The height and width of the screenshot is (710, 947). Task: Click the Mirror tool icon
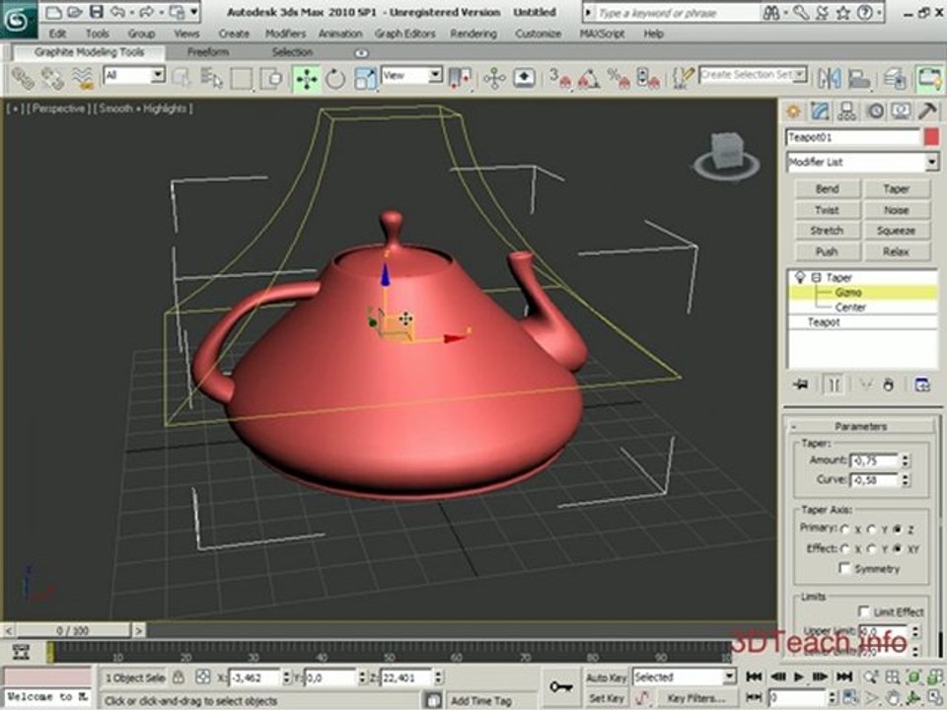click(x=830, y=79)
